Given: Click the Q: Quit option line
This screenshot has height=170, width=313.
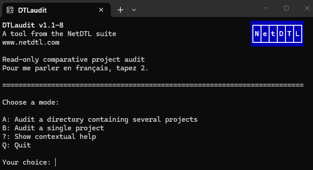Looking at the screenshot, I should [x=16, y=145].
